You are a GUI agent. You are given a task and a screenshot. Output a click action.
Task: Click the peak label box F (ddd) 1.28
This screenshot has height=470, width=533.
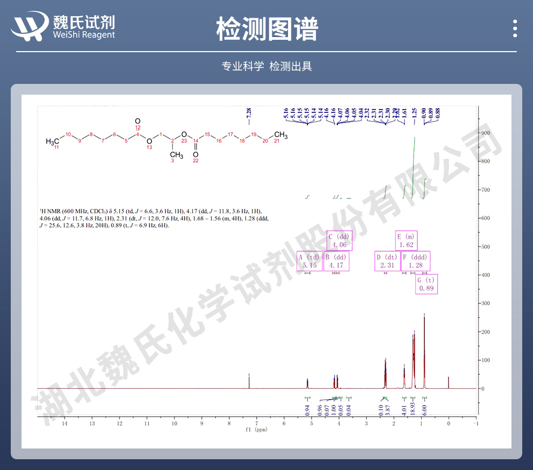(416, 261)
